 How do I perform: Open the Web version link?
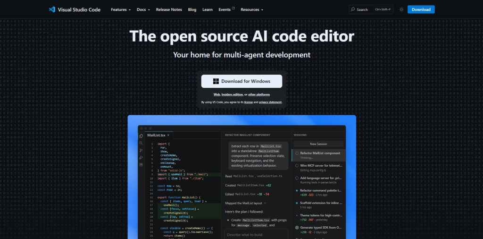point(217,94)
